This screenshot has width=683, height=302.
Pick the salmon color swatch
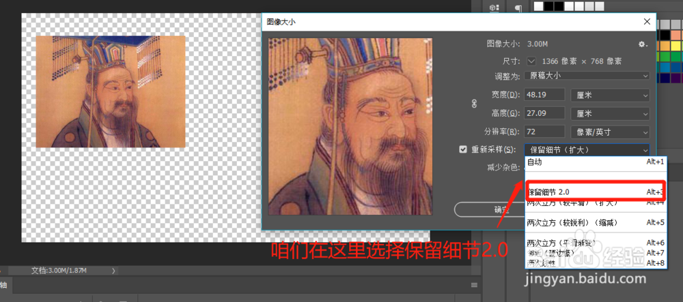click(x=675, y=35)
